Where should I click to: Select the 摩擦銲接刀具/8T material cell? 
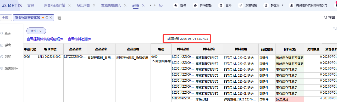209,94
